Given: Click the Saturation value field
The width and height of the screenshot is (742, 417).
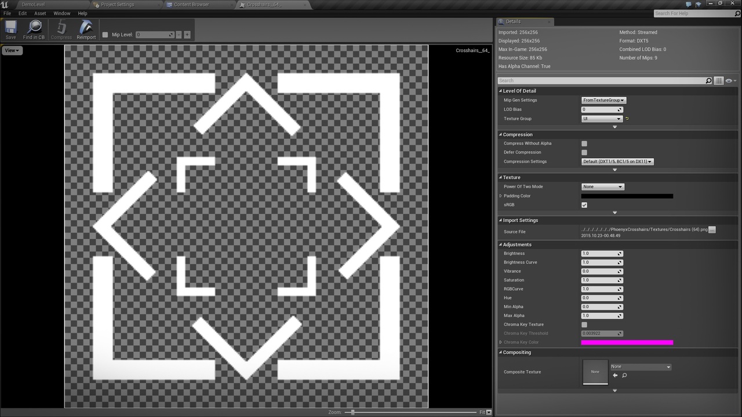Looking at the screenshot, I should click(602, 280).
